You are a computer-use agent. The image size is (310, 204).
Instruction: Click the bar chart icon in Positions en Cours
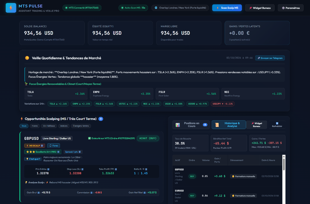click(x=178, y=125)
